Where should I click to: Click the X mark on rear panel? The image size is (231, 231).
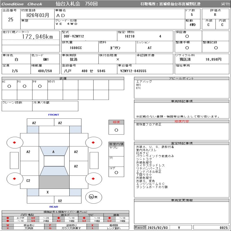(x=48, y=192)
